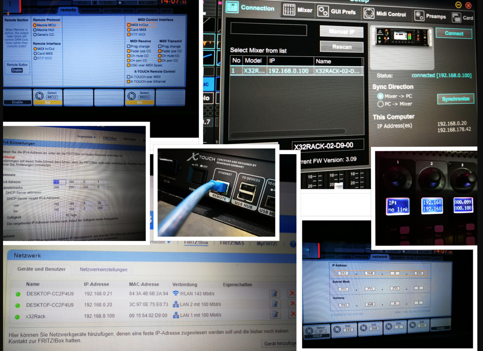Click the Gerät hinzufügen button
Screen dimensions: 483x351
tap(279, 343)
